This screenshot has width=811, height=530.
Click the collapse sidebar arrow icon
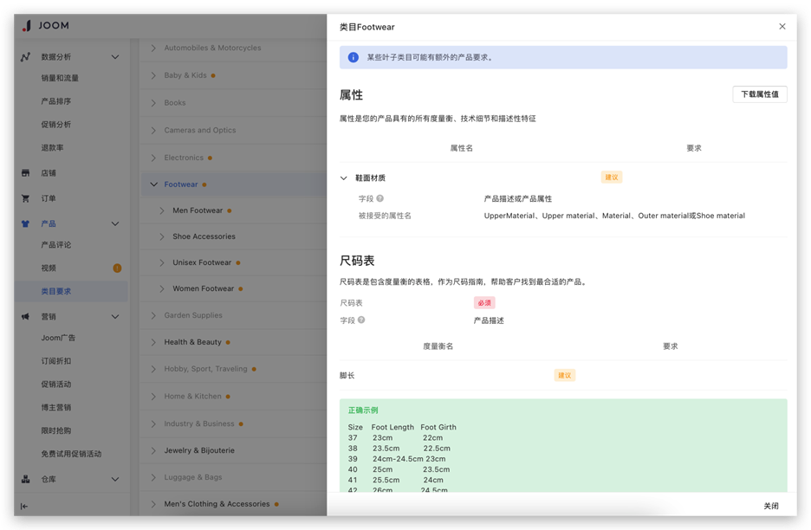click(24, 507)
